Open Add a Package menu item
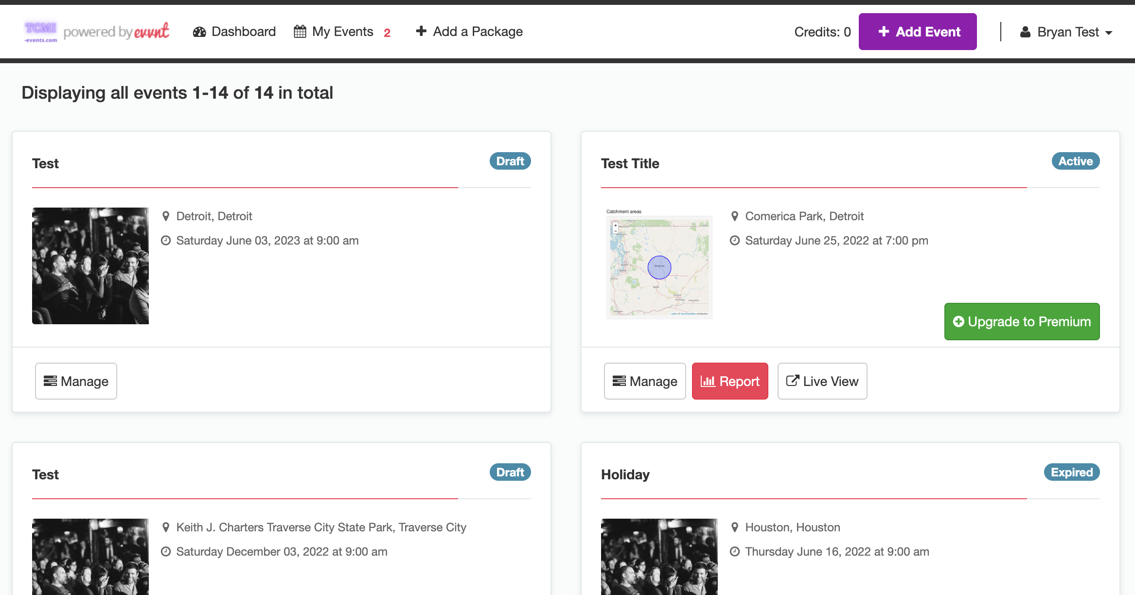 pyautogui.click(x=469, y=32)
